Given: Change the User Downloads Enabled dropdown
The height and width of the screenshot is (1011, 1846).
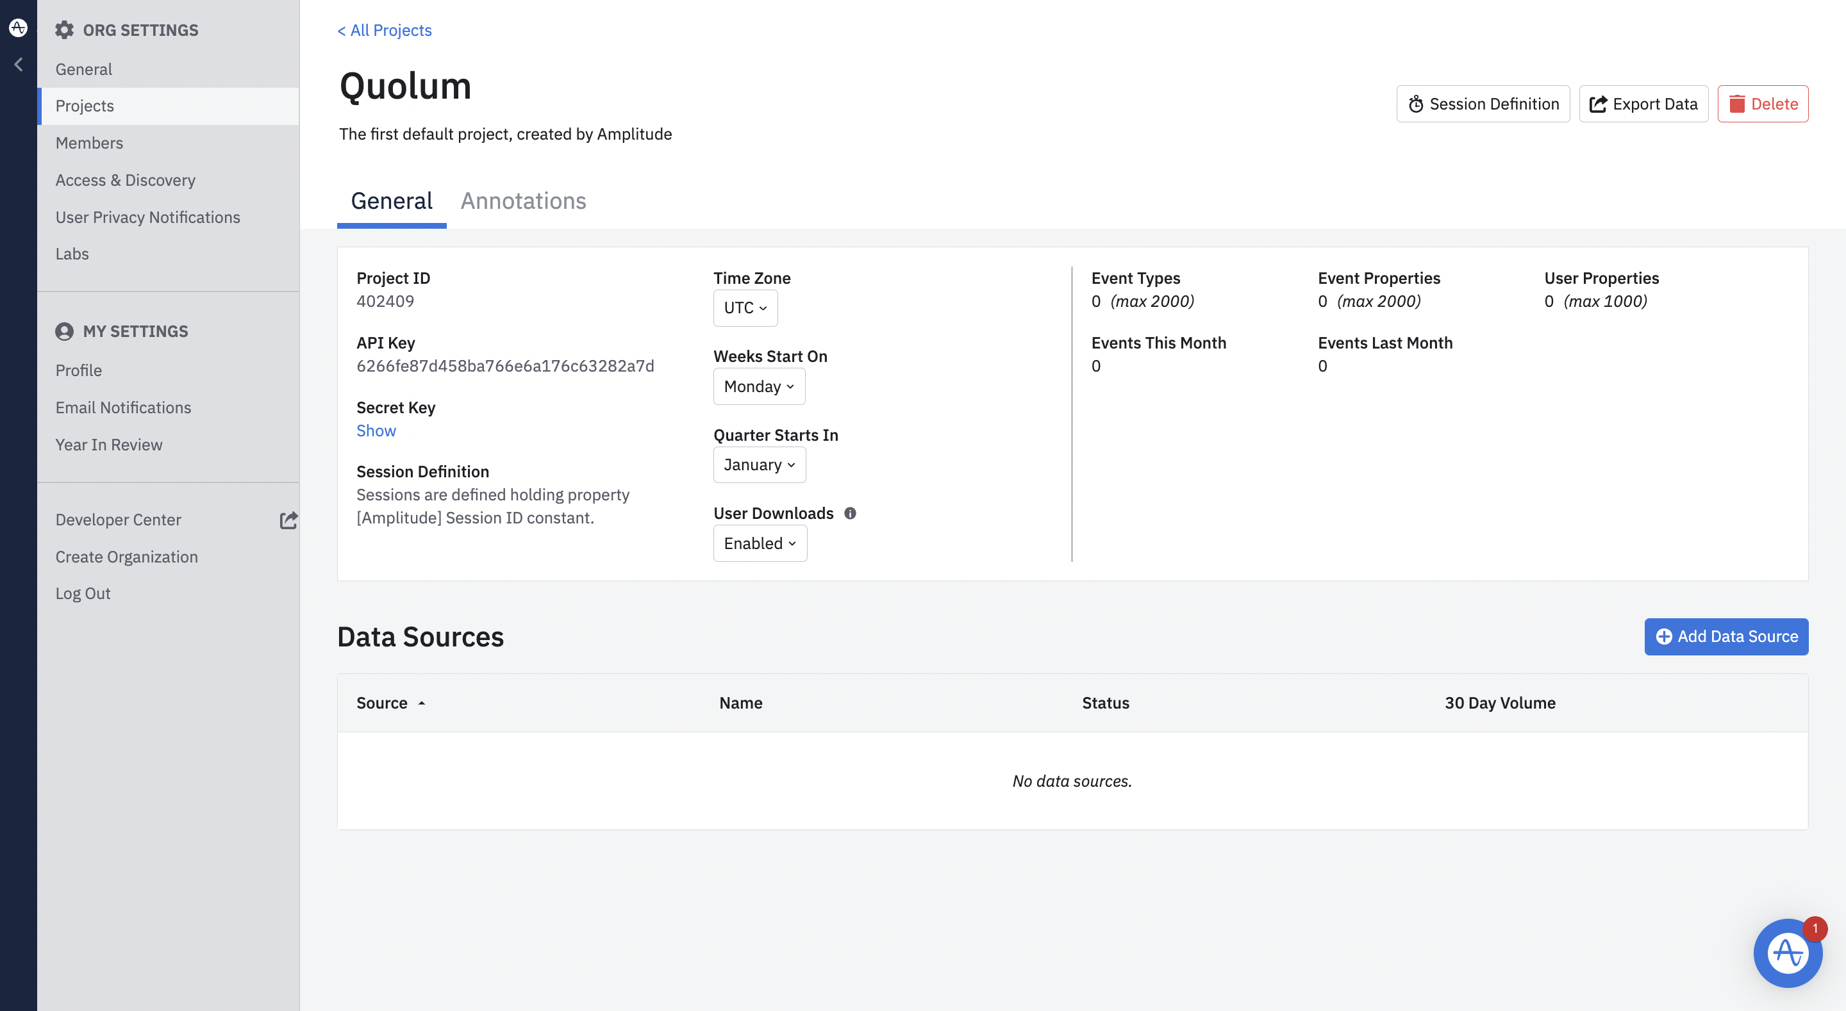Looking at the screenshot, I should (x=760, y=544).
